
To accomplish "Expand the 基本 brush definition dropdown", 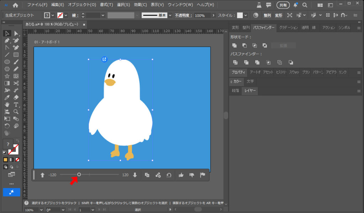I will click(170, 16).
